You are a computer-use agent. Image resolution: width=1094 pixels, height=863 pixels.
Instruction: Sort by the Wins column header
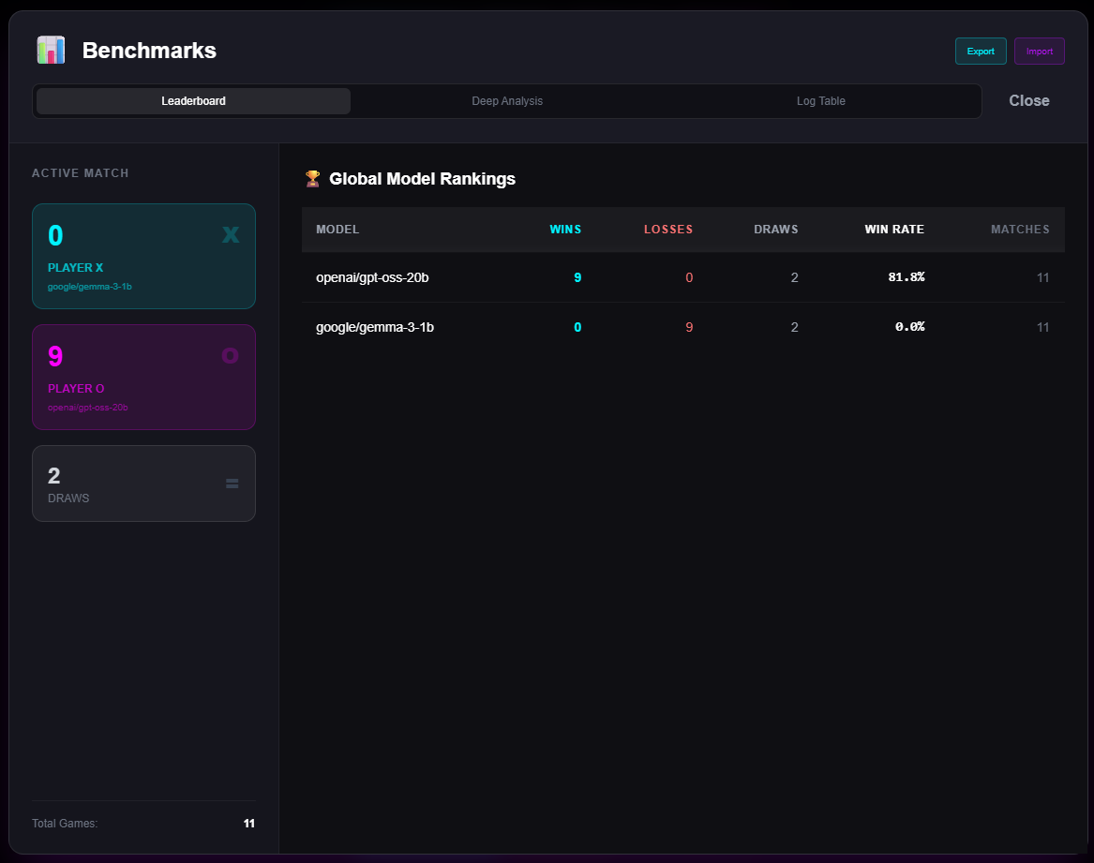pos(565,230)
